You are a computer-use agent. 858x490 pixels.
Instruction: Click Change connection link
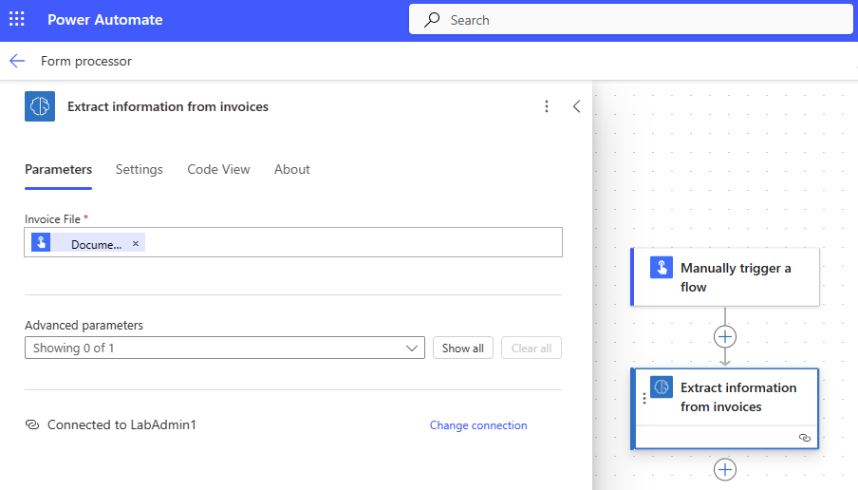pos(478,425)
